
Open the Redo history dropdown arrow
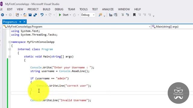54,15
